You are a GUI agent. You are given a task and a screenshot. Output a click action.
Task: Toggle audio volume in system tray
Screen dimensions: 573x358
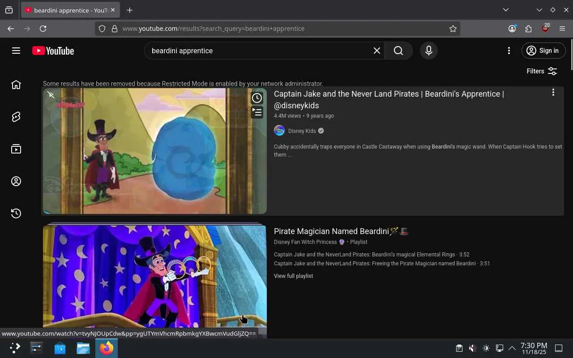[x=473, y=348]
